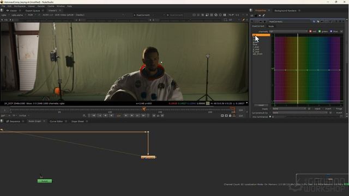Switch to the Viewer1 tab
The height and width of the screenshot is (196, 349).
click(53, 10)
